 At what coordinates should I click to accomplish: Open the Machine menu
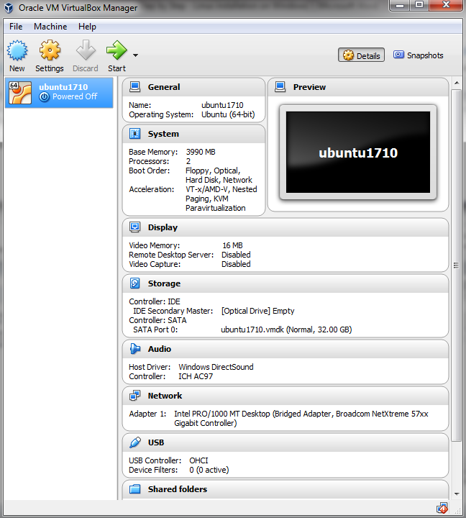pyautogui.click(x=50, y=27)
